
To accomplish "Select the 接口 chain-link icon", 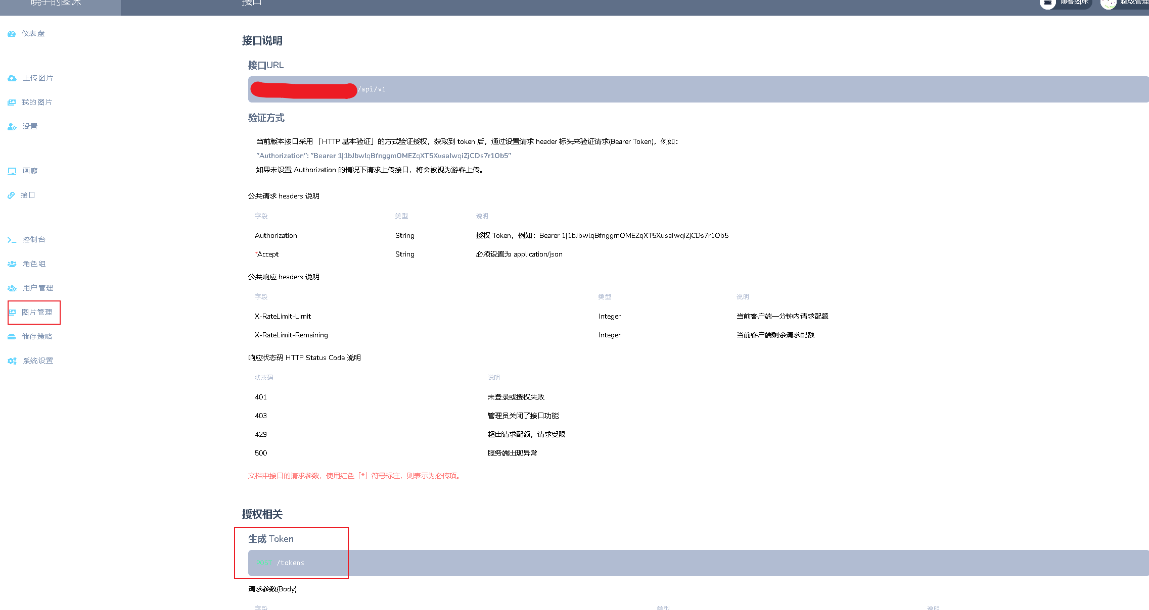I will coord(11,195).
